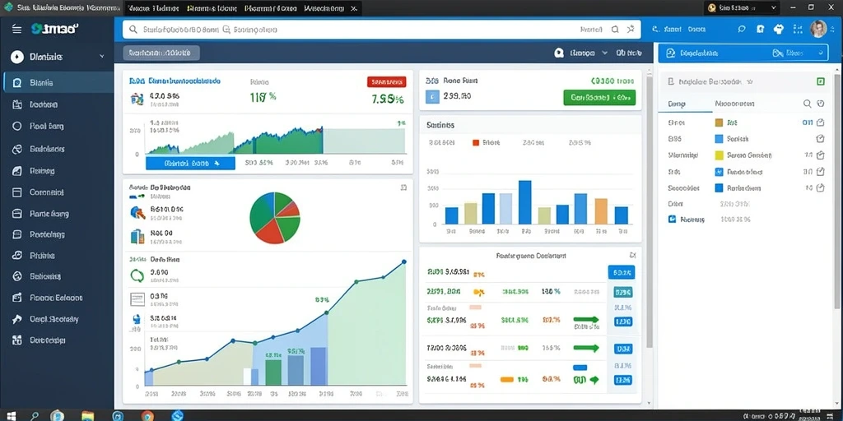Tick the checkbox on the yellow swatch row
This screenshot has width=843, height=421.
821,155
